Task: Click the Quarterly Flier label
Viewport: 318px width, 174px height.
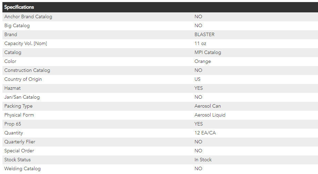Action: point(20,142)
